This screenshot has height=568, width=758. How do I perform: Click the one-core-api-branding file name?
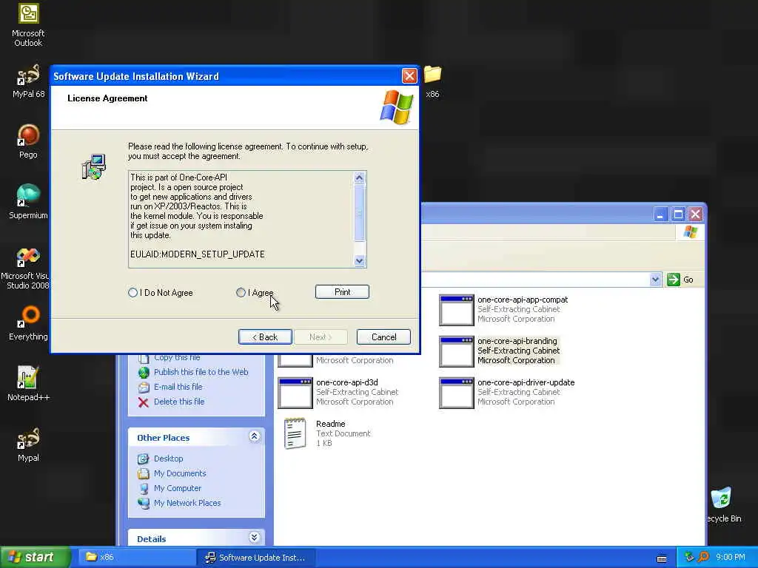[x=517, y=341]
